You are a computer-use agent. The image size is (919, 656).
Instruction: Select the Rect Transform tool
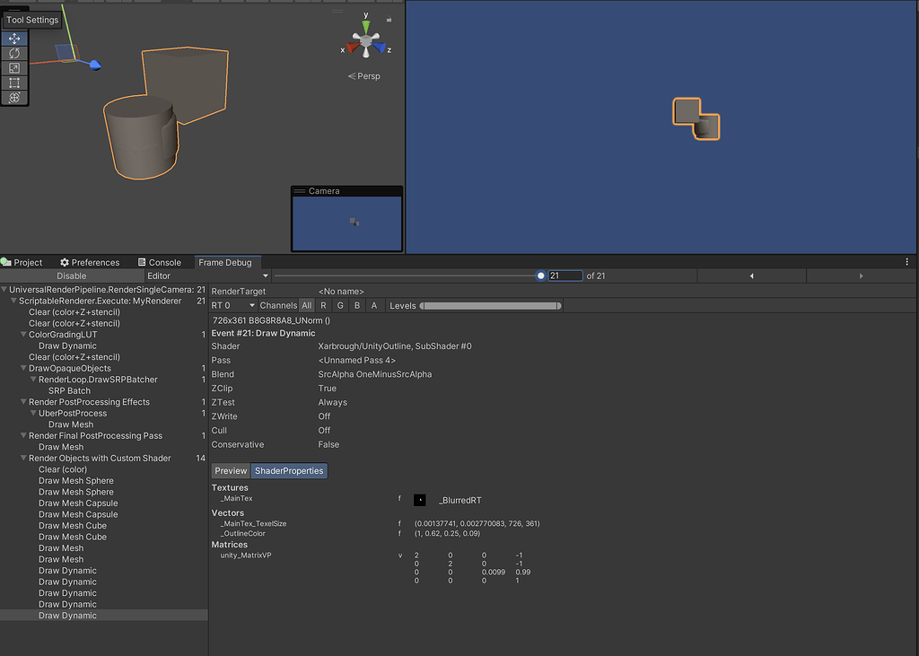coord(13,84)
